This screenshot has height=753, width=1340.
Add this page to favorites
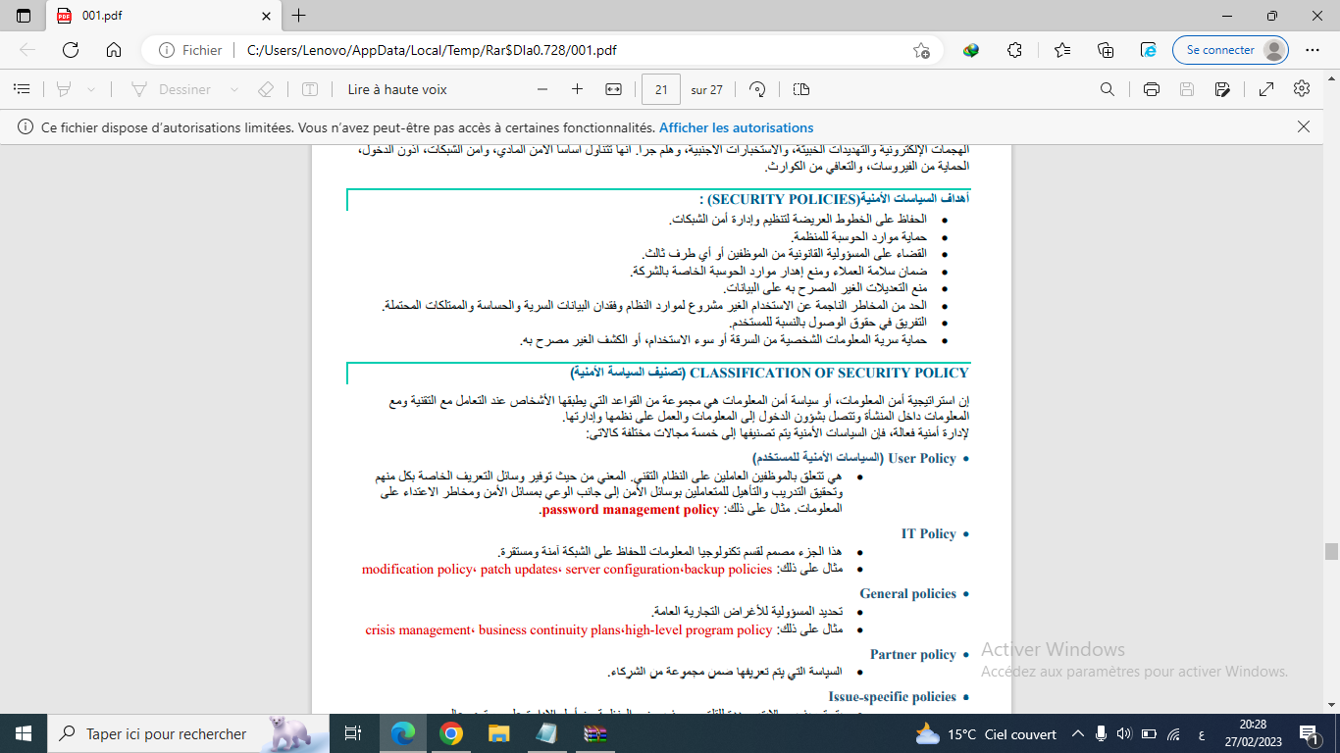[921, 50]
